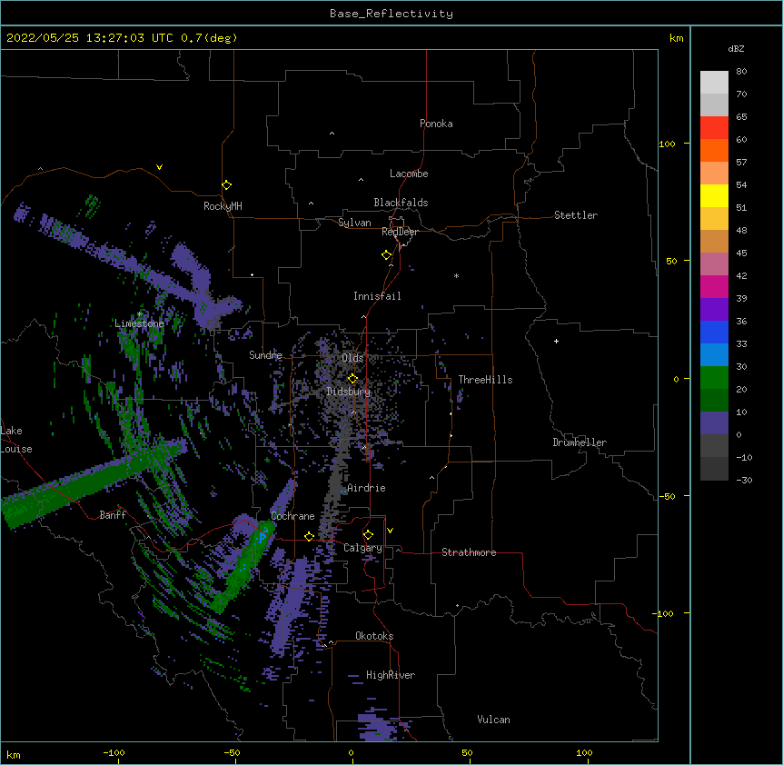Image resolution: width=783 pixels, height=765 pixels.
Task: Click the Limestone label on the map
Action: (x=139, y=323)
